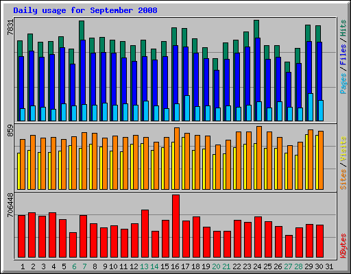Select day label 18 on the axis
351x274 pixels.
(195, 266)
